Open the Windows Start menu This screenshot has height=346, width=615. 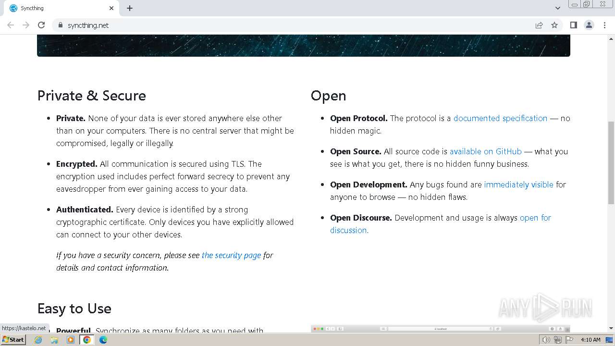(x=13, y=339)
